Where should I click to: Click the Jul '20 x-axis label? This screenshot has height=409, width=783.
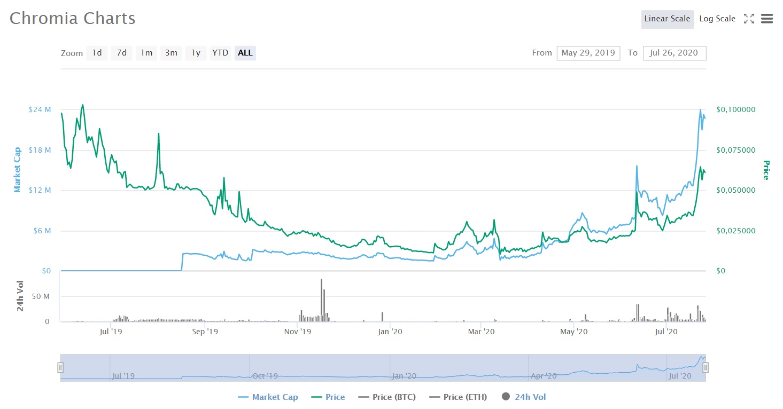tap(666, 332)
